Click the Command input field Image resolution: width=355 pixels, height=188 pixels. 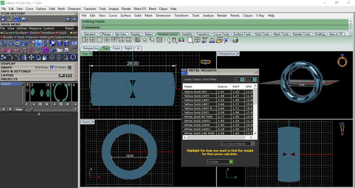point(225,27)
